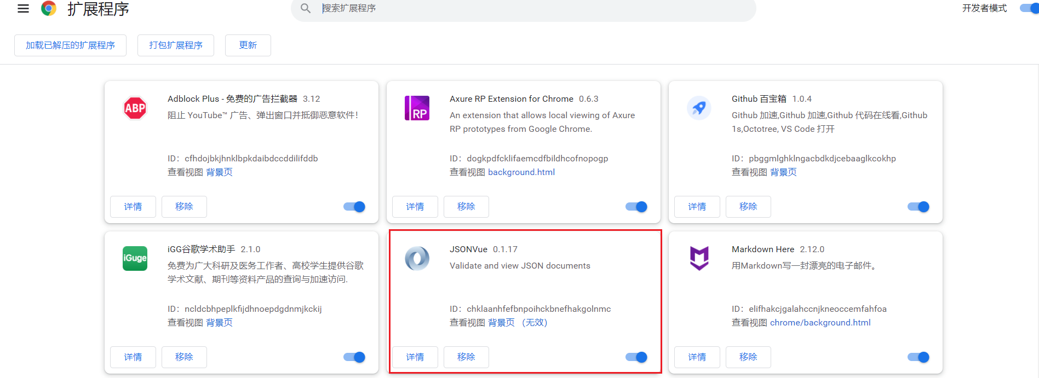1039x378 pixels.
Task: Click the Github 百宝箱 1.0.4 title
Action: coord(772,99)
